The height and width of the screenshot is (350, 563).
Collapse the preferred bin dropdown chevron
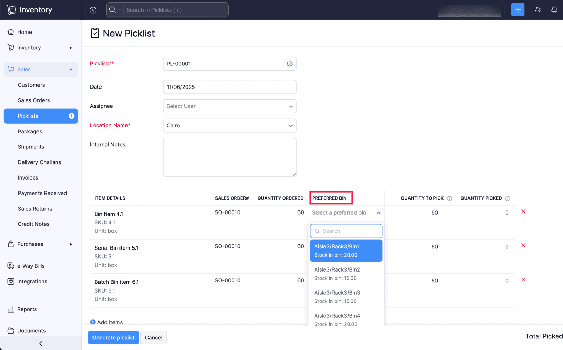379,213
